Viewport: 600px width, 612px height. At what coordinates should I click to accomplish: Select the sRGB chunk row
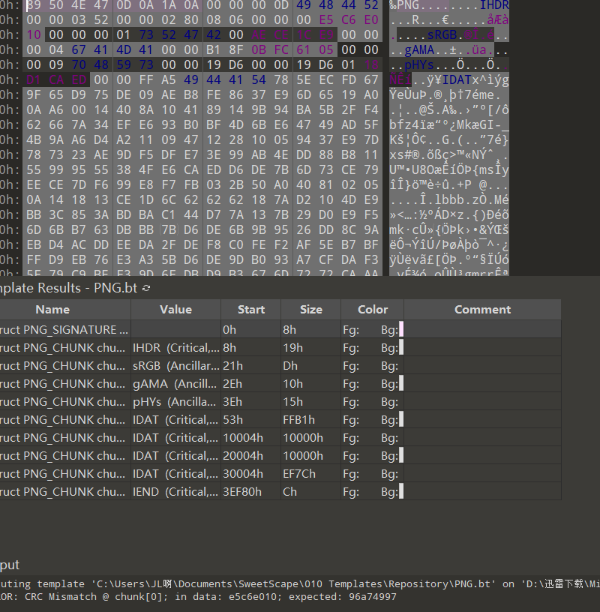point(64,365)
